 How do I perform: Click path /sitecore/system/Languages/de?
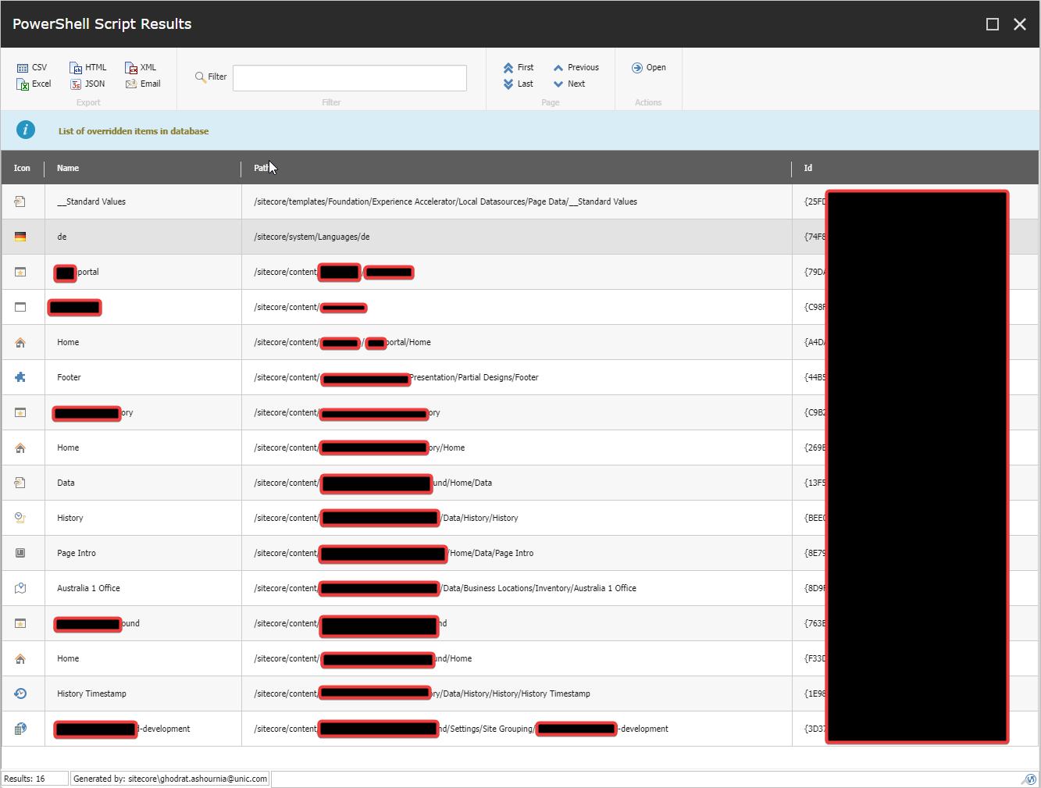(312, 237)
